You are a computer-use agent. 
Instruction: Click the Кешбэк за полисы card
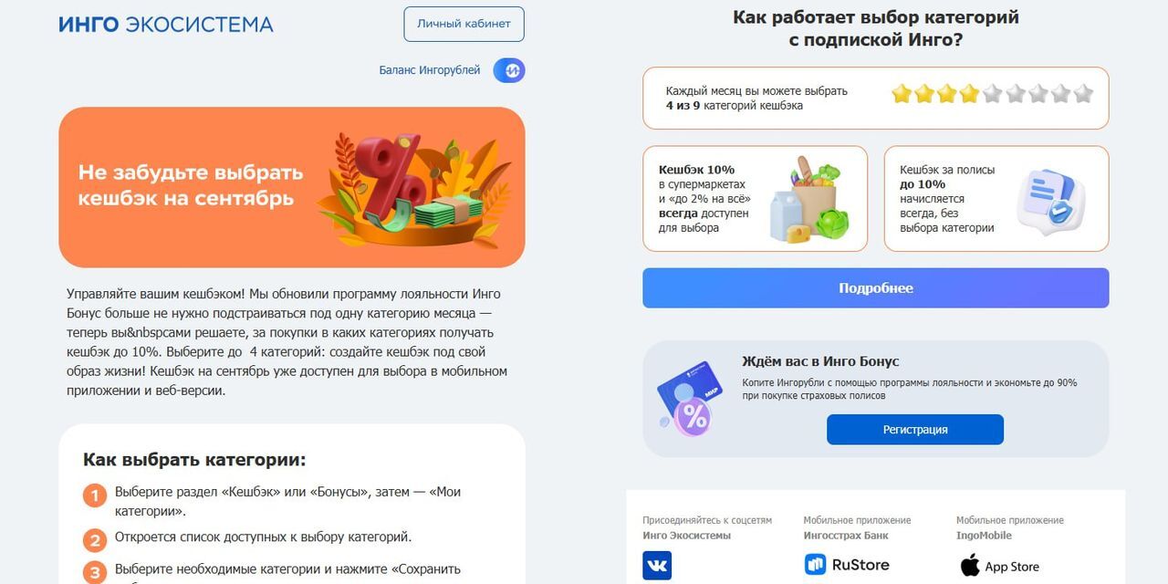(996, 199)
